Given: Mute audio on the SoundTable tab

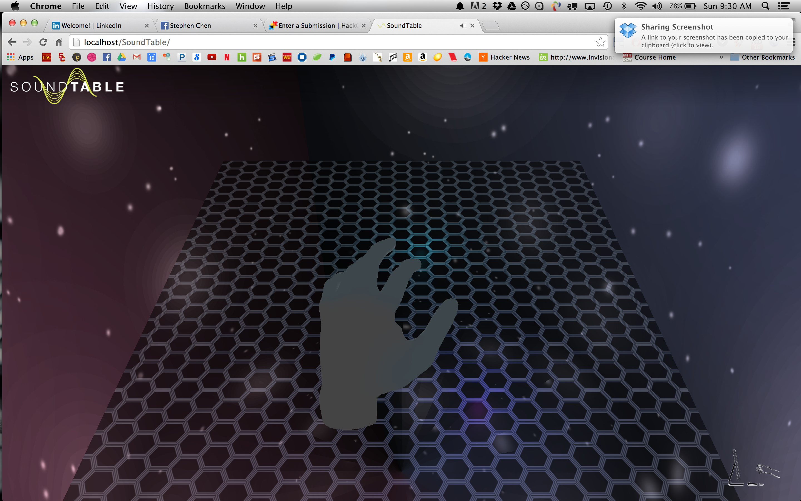Looking at the screenshot, I should (463, 26).
